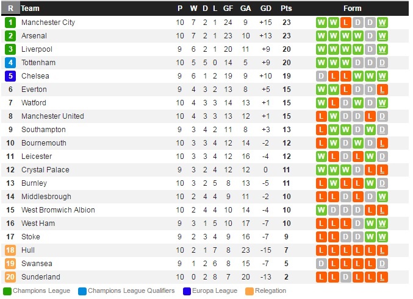This screenshot has width=413, height=299.
Task: Click Hull's orange rank 18 badge
Action: click(x=10, y=250)
